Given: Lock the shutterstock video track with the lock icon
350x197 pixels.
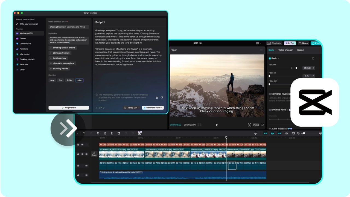Looking at the screenshot, I should tap(78, 154).
